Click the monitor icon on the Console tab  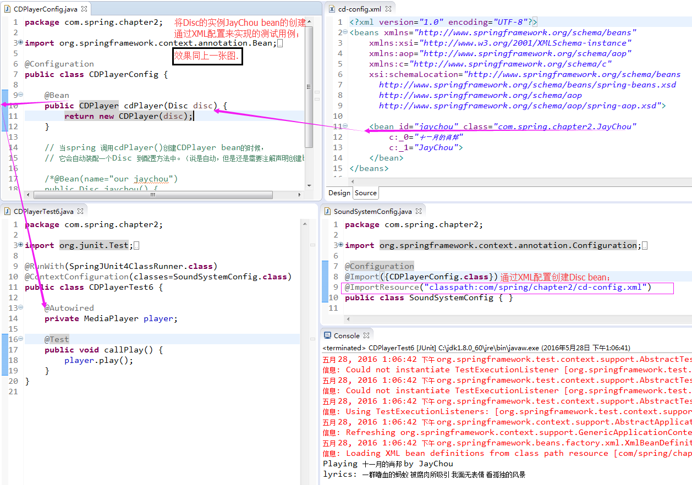(x=328, y=335)
